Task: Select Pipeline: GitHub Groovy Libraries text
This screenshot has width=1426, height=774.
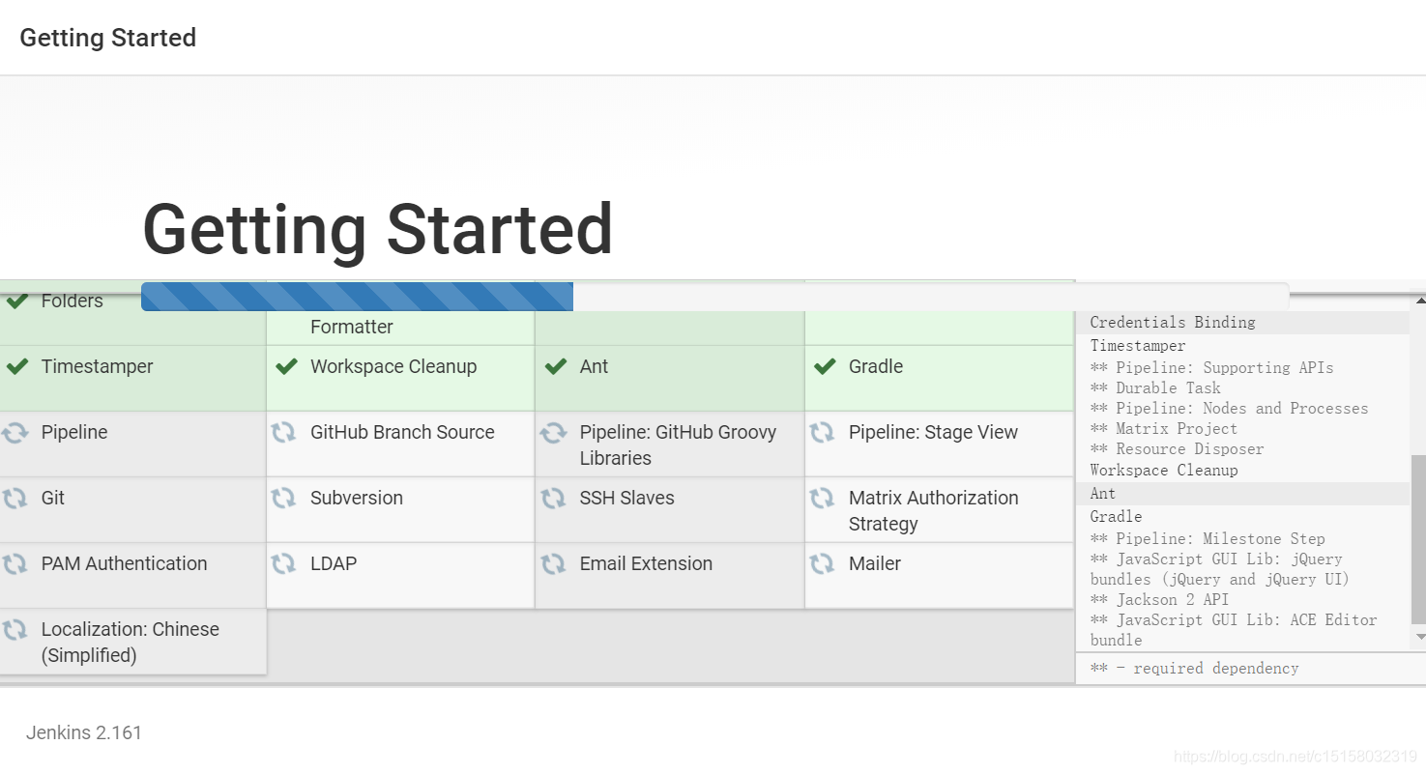Action: (678, 445)
